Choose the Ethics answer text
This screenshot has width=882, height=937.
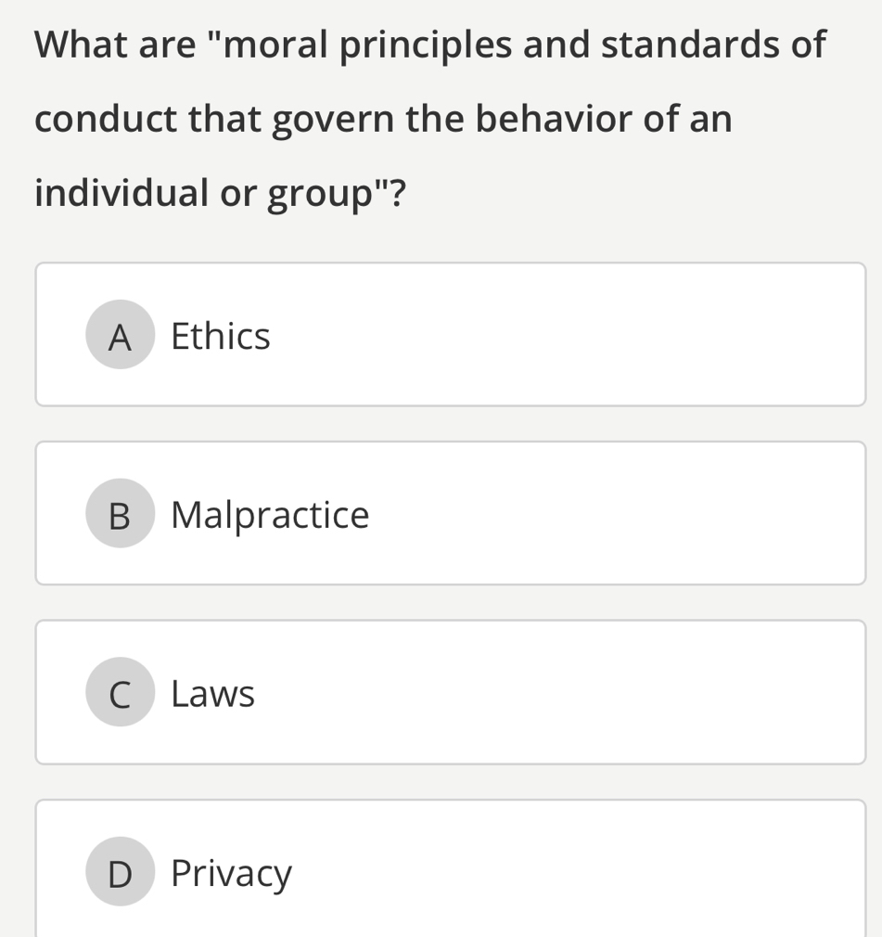click(x=221, y=336)
